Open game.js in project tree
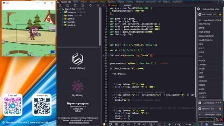The image size is (224, 126). click(x=71, y=19)
